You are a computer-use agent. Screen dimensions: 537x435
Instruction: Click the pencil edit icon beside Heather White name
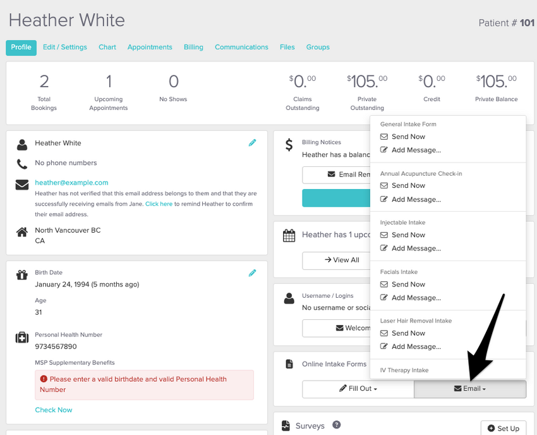pos(253,143)
